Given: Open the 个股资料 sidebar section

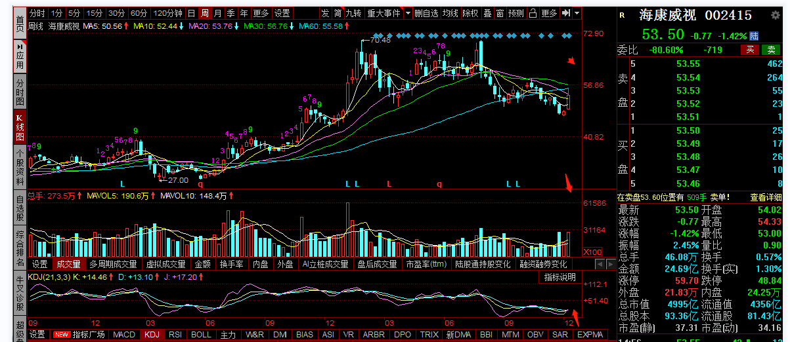Looking at the screenshot, I should click(20, 168).
